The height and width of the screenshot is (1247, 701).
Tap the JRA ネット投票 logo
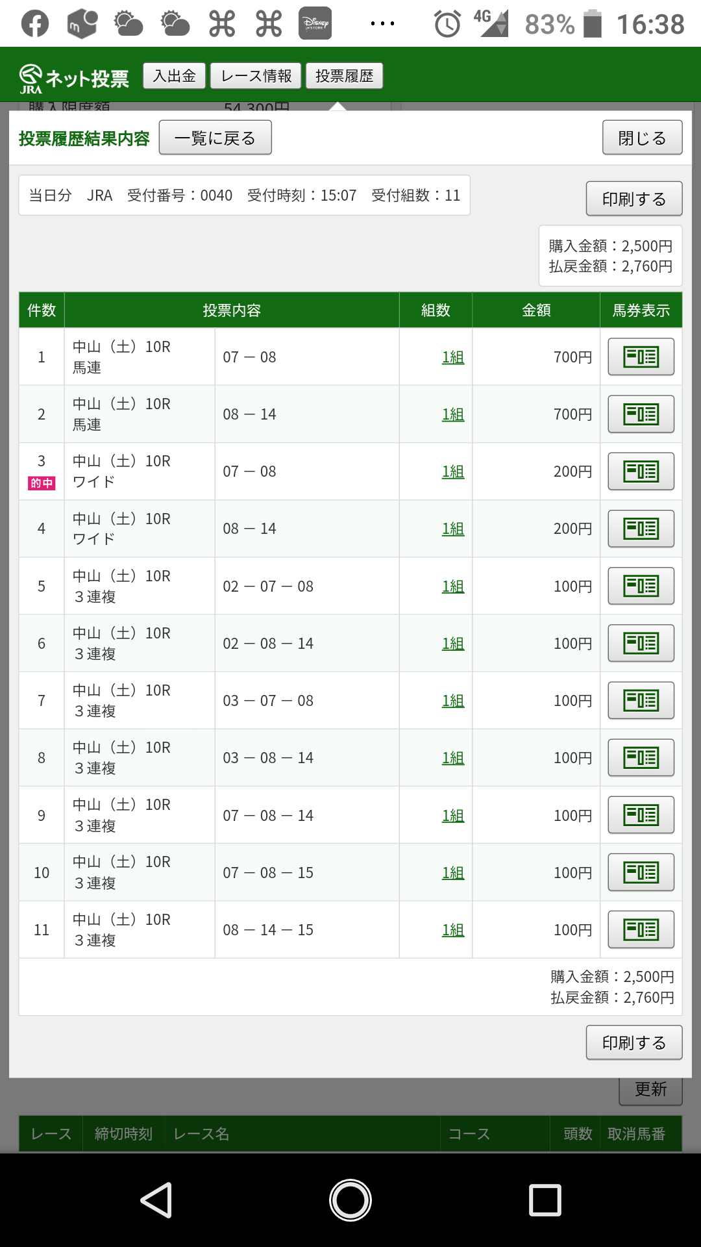point(74,79)
